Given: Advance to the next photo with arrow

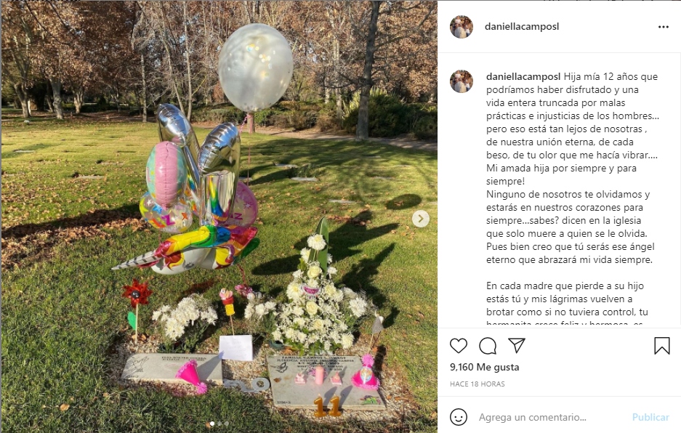Looking at the screenshot, I should (420, 219).
